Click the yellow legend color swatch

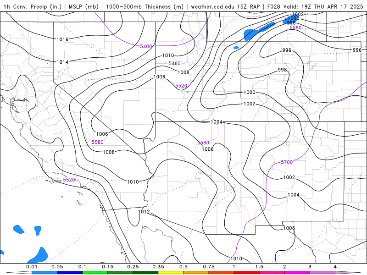pos(171,273)
